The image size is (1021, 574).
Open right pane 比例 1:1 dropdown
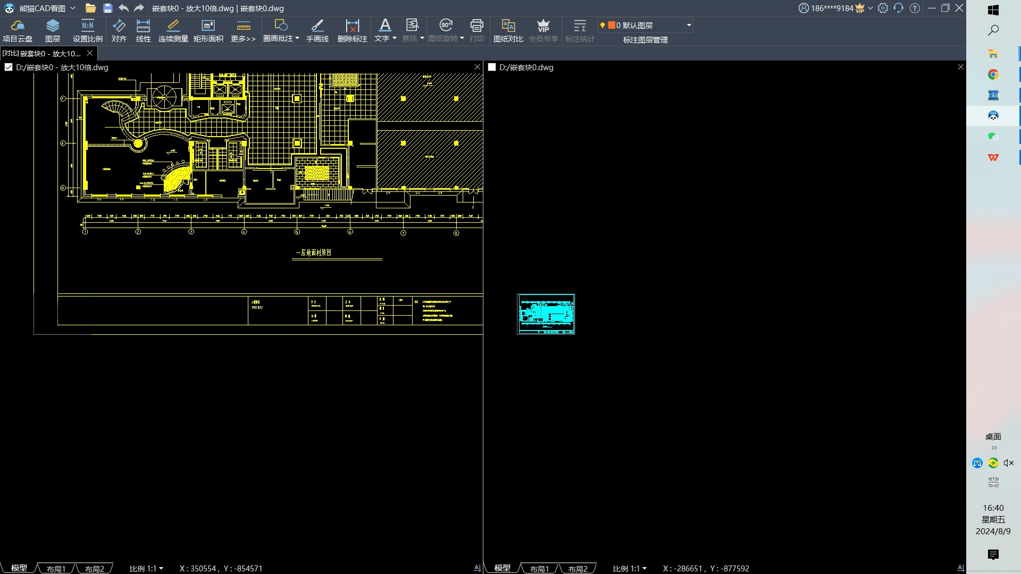pos(630,568)
